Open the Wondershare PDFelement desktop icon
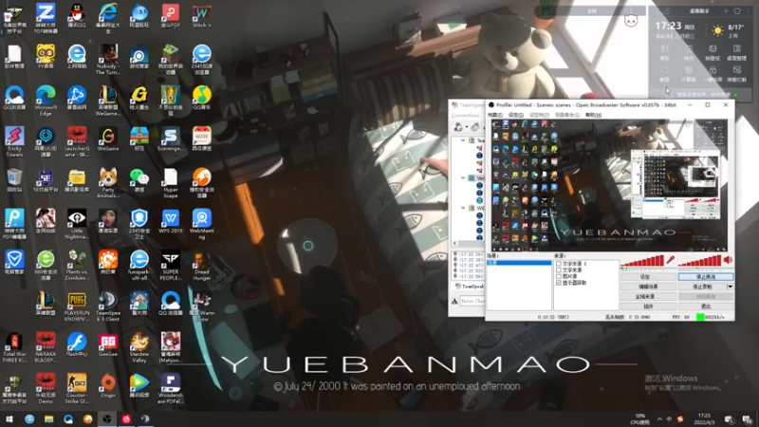759x427 pixels. click(171, 388)
